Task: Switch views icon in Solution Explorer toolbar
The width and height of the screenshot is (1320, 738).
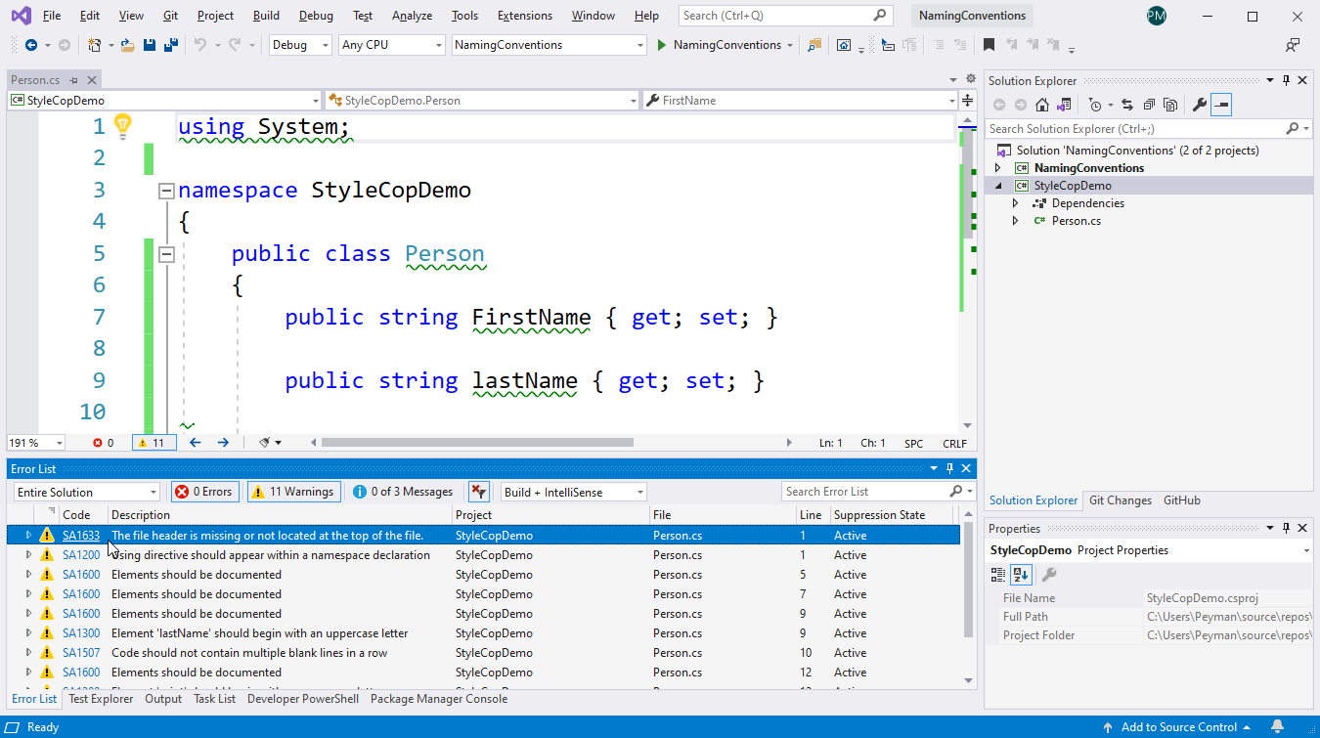Action: point(1064,105)
